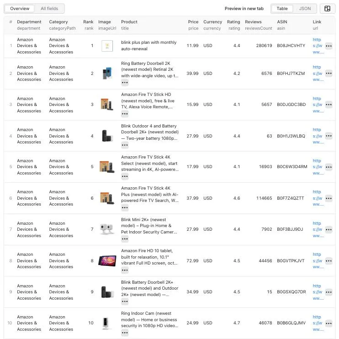Select the JSON view tab
Viewport: 339px width, 339px height.
(x=305, y=9)
